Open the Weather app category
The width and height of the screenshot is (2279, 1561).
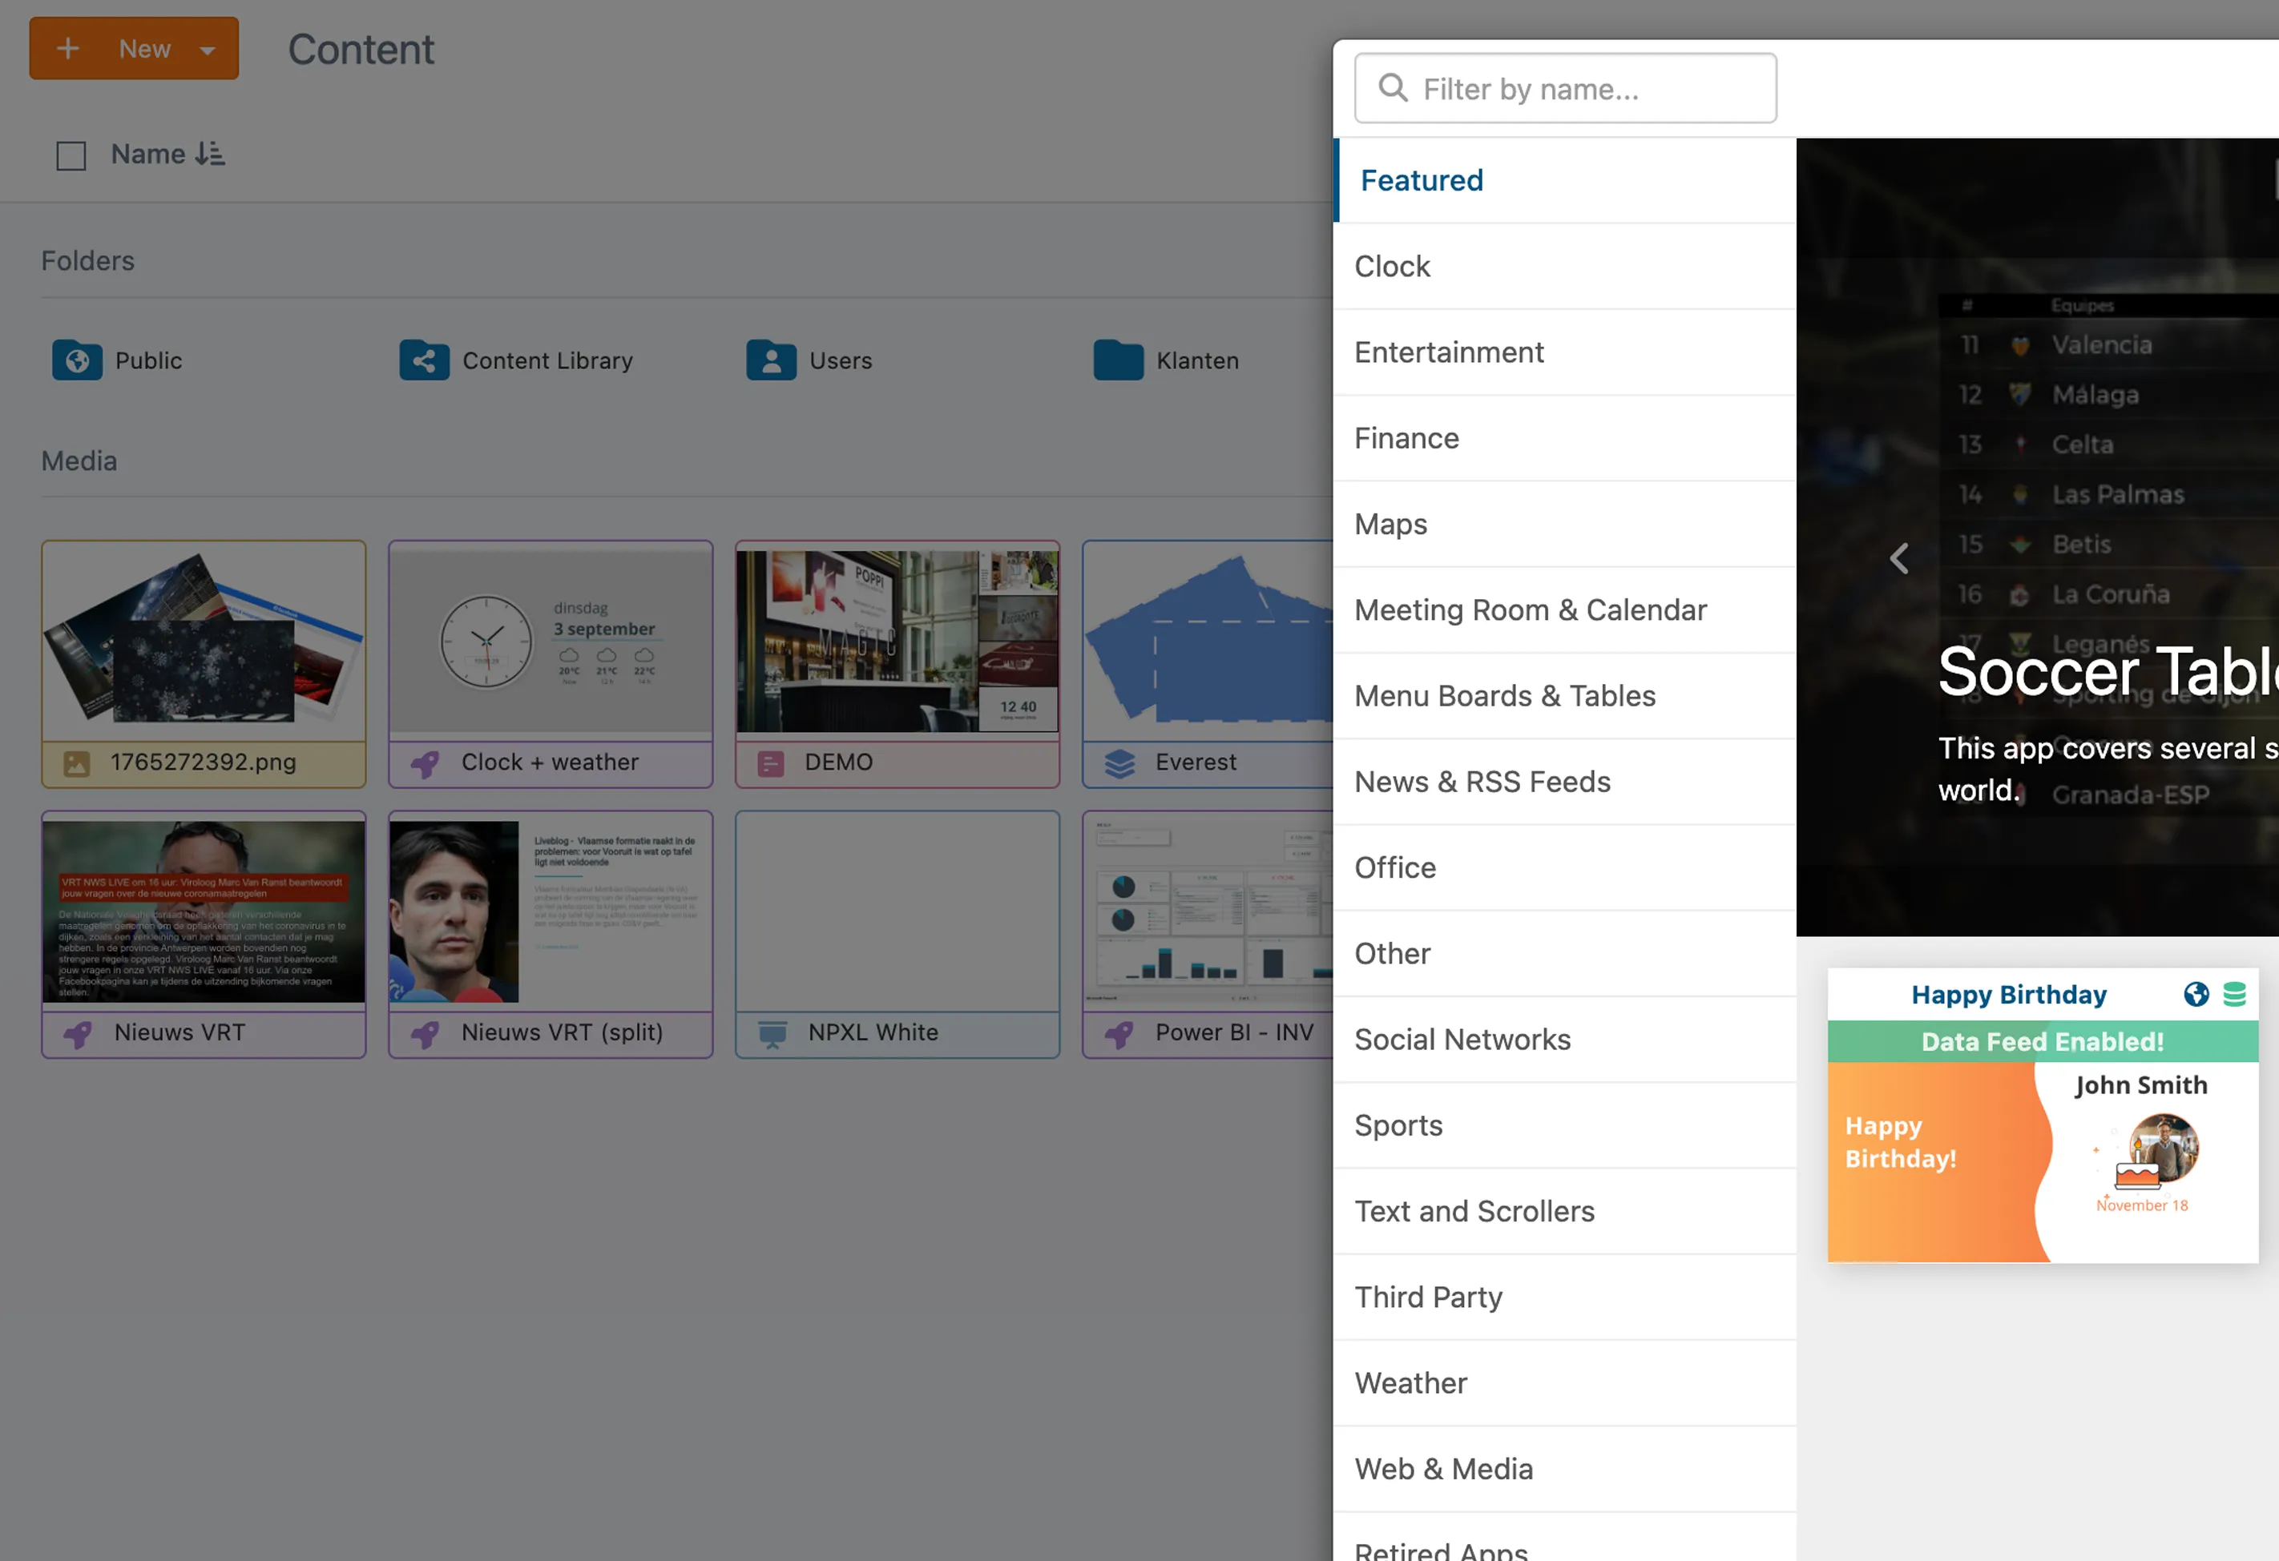pos(1410,1382)
